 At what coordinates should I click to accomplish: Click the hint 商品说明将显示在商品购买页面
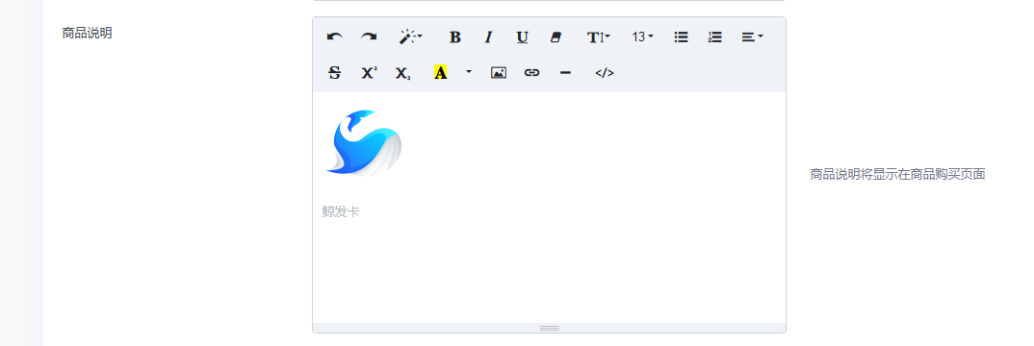pos(897,174)
